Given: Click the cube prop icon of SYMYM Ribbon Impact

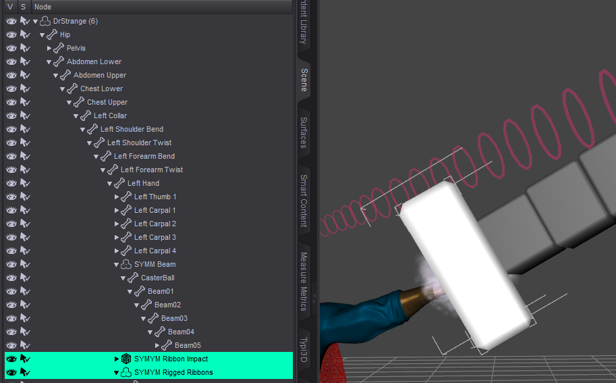Looking at the screenshot, I should (x=125, y=359).
